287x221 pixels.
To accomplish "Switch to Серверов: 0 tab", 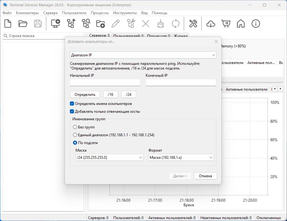I will pyautogui.click(x=99, y=35).
